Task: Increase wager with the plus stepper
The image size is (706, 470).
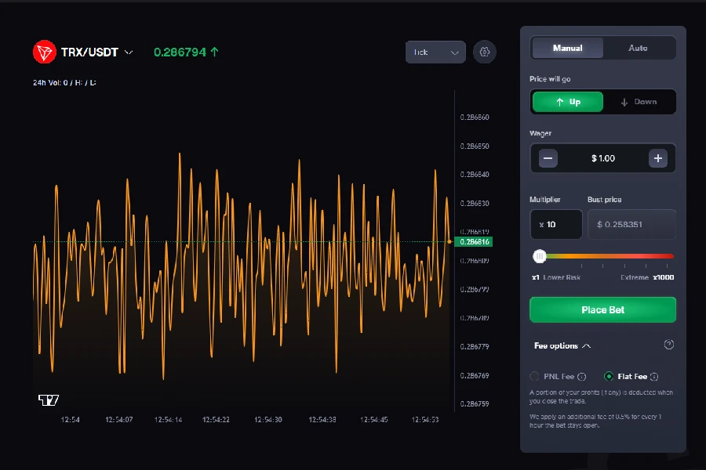Action: [658, 158]
